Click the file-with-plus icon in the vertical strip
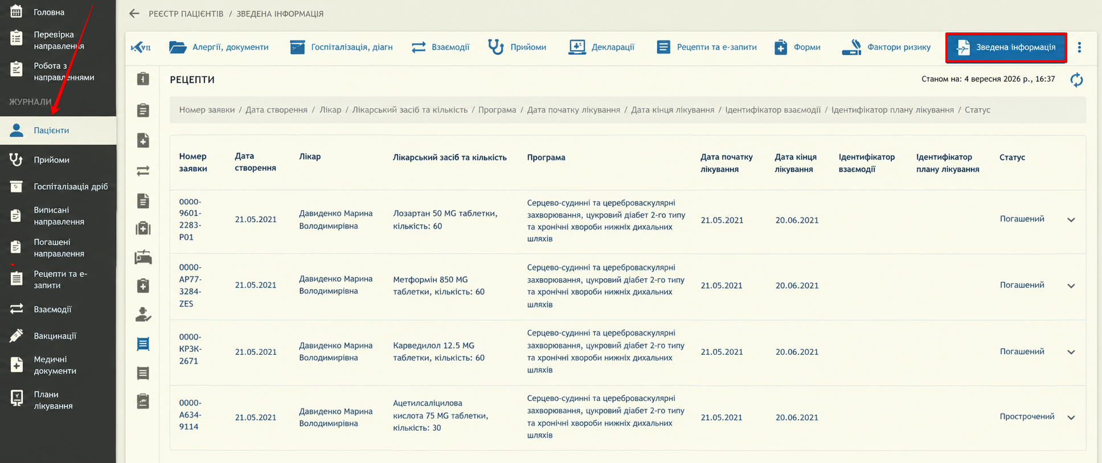 click(143, 141)
